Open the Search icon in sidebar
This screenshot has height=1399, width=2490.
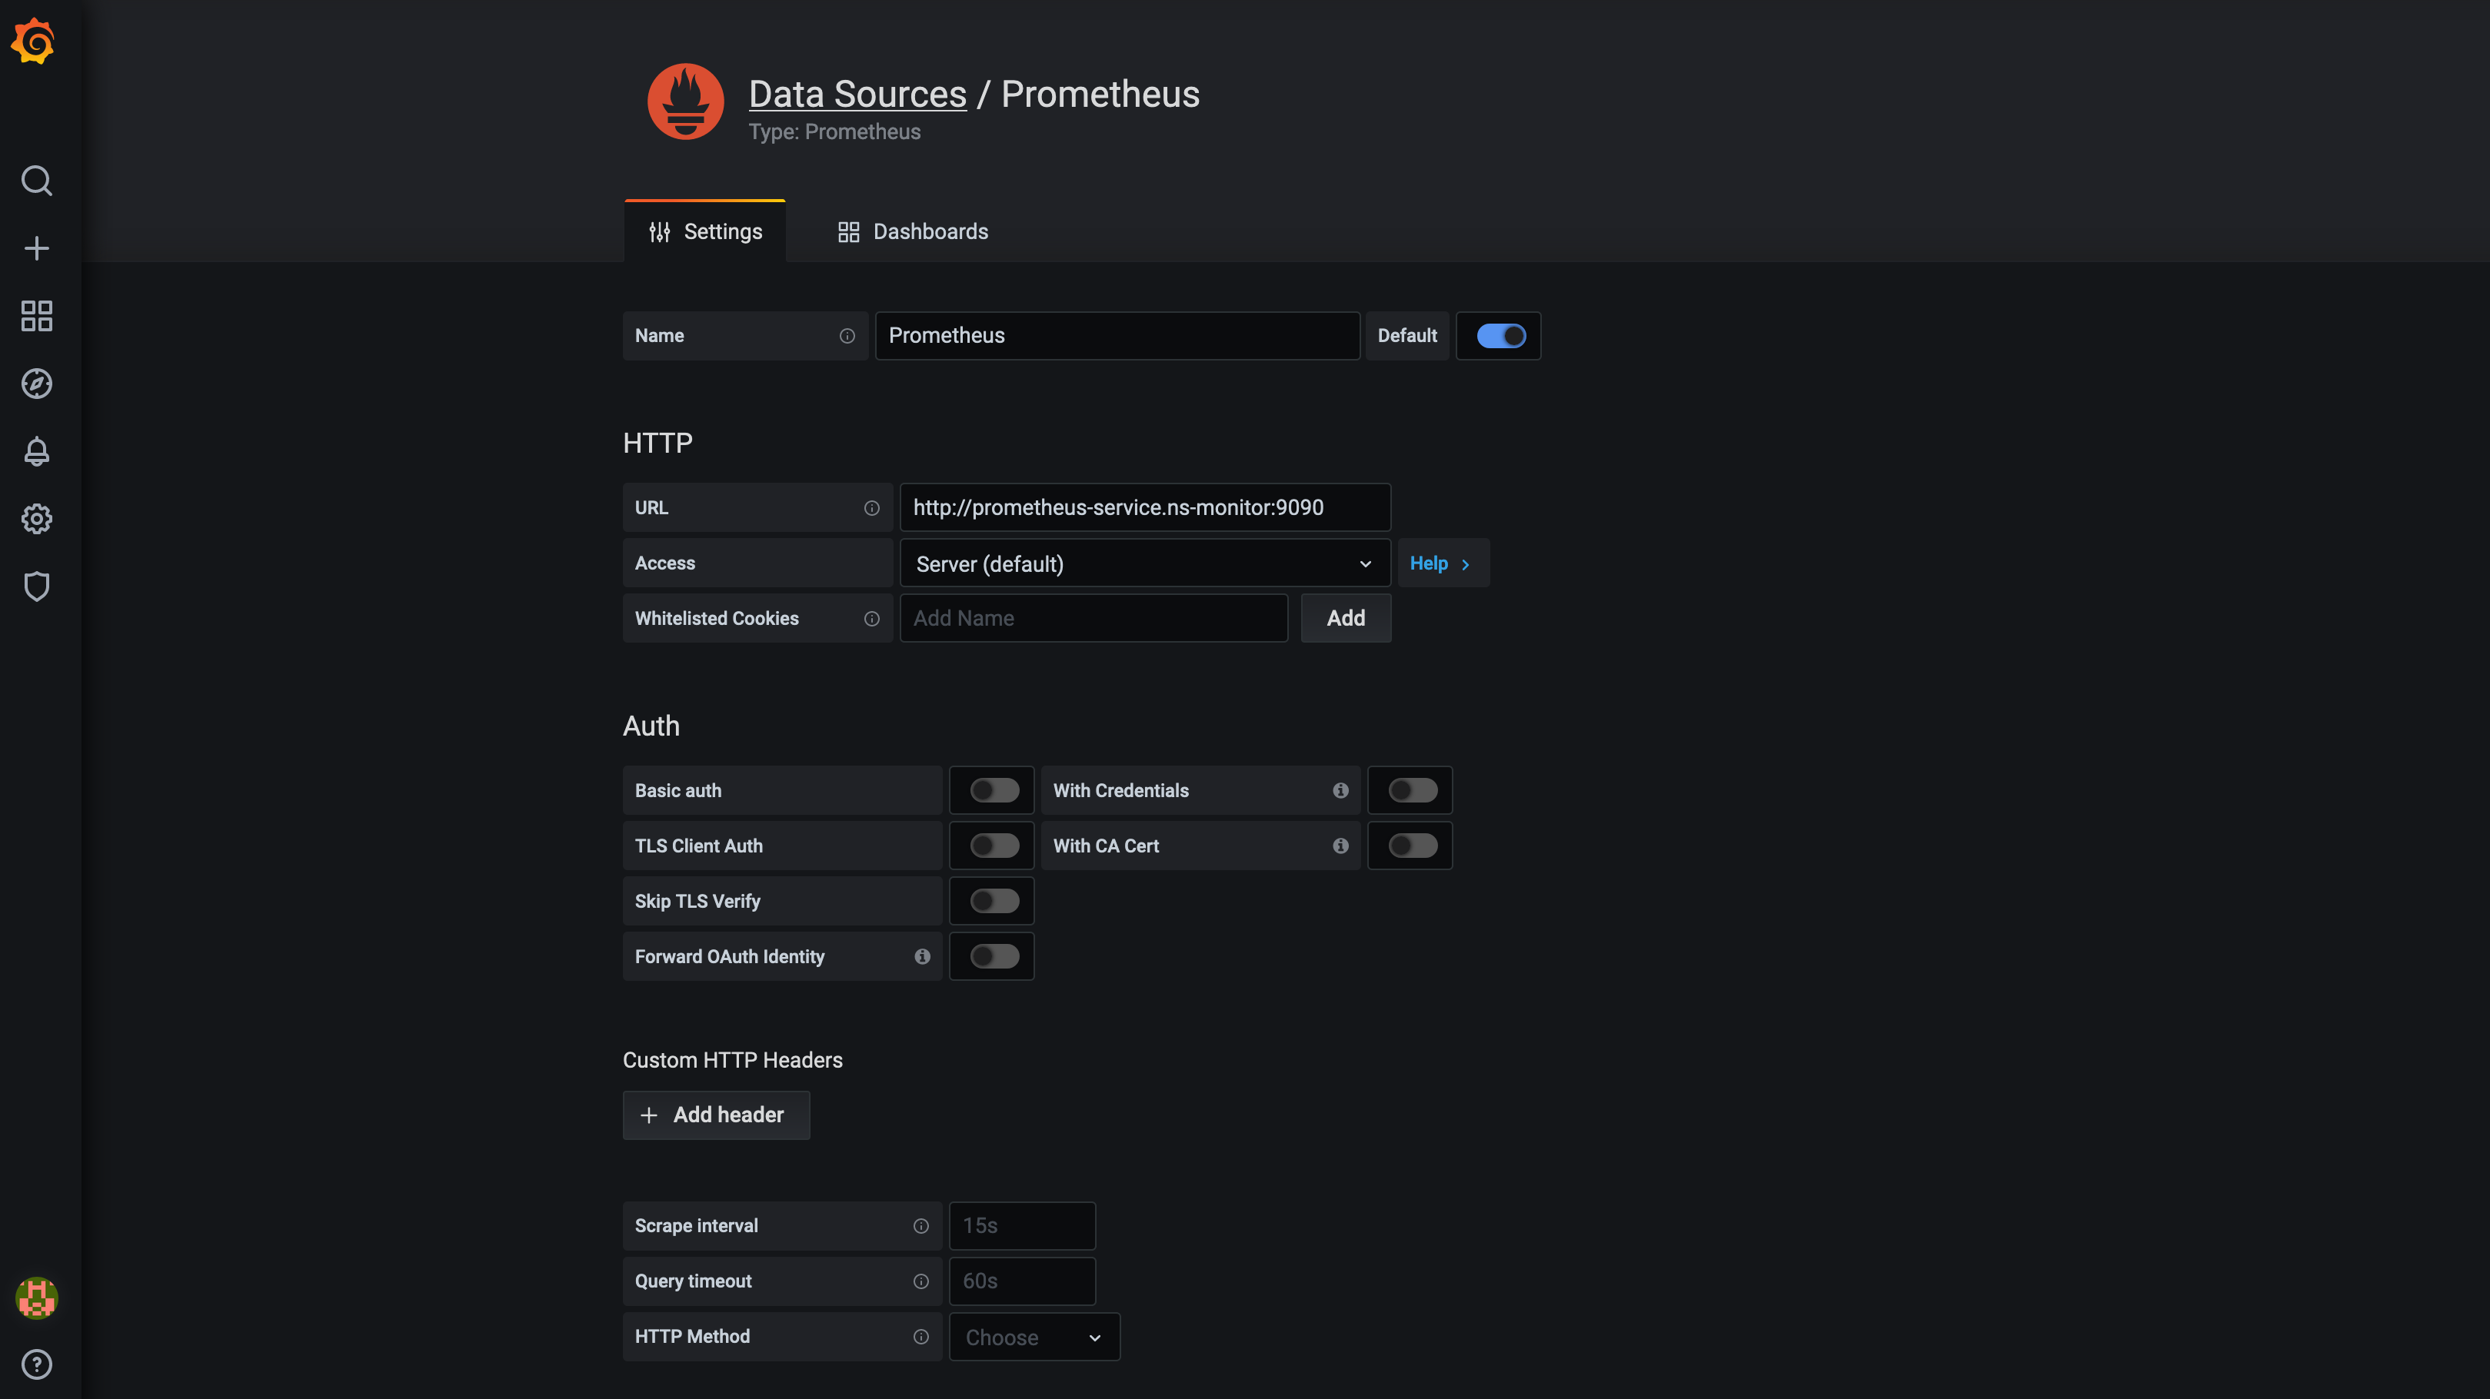37,181
